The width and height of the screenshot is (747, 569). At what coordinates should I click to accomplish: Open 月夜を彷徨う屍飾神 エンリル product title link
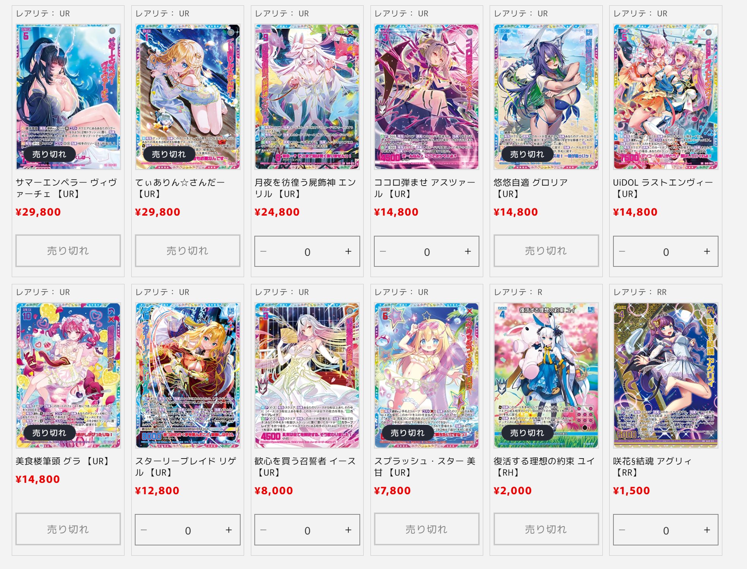pos(305,188)
